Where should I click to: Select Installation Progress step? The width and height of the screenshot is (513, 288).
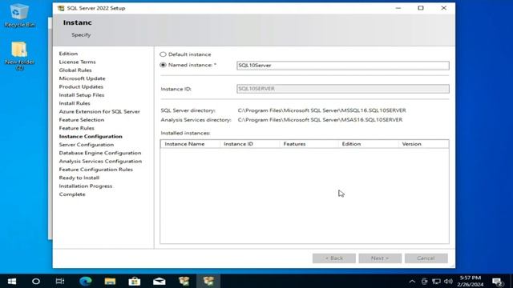point(86,186)
